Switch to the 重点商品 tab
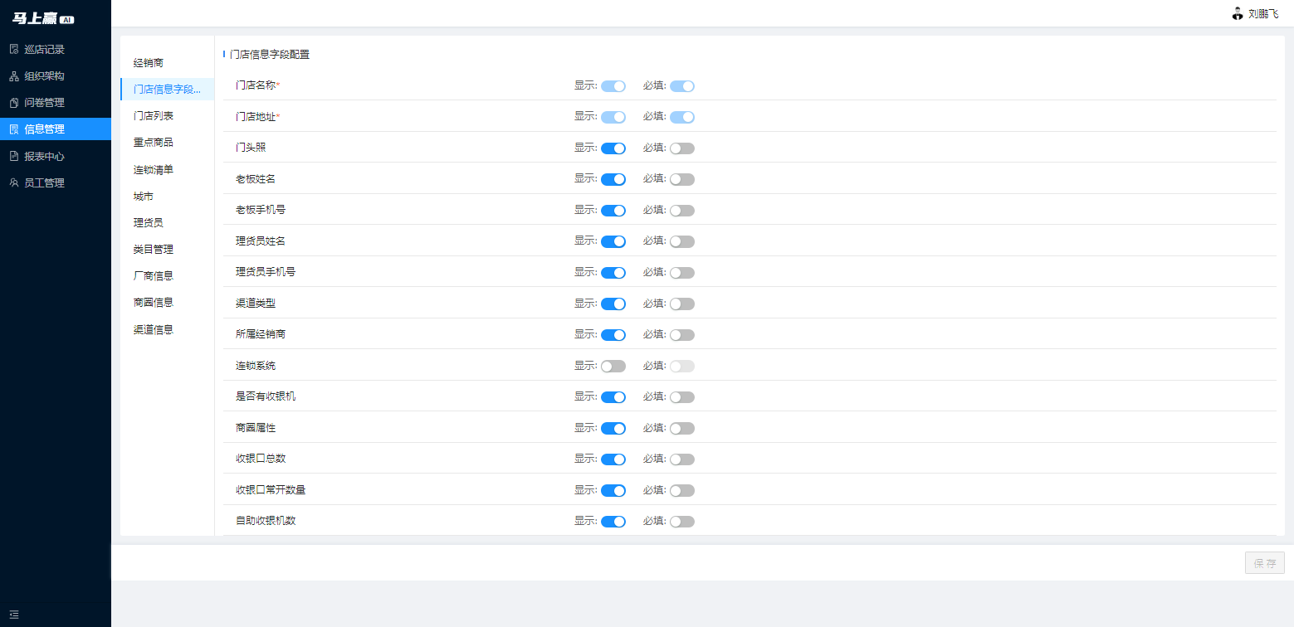1294x627 pixels. point(167,143)
